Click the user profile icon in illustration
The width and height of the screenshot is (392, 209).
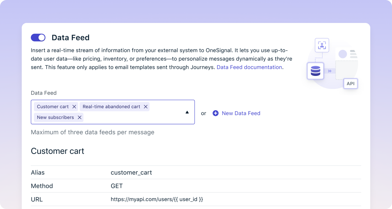322,45
